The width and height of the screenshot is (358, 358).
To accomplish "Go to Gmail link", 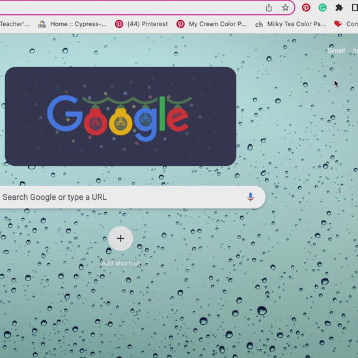I will [336, 51].
